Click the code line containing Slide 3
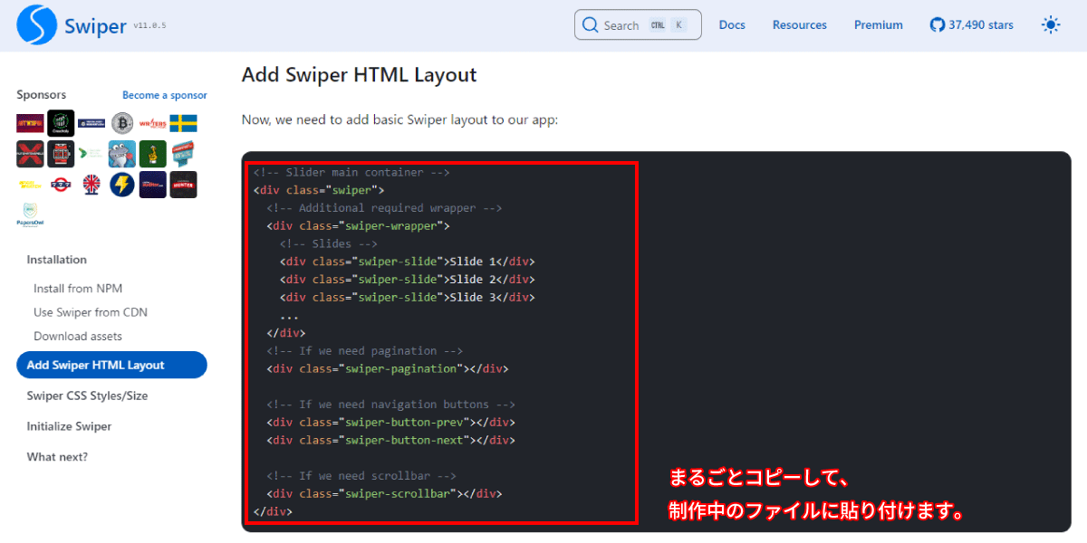Viewport: 1087px width, 543px height. [x=408, y=297]
